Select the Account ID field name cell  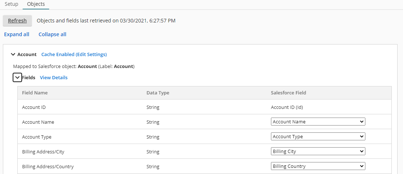tap(34, 107)
